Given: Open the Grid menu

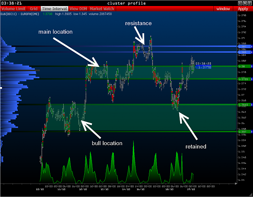Looking at the screenshot, I should pos(34,9).
